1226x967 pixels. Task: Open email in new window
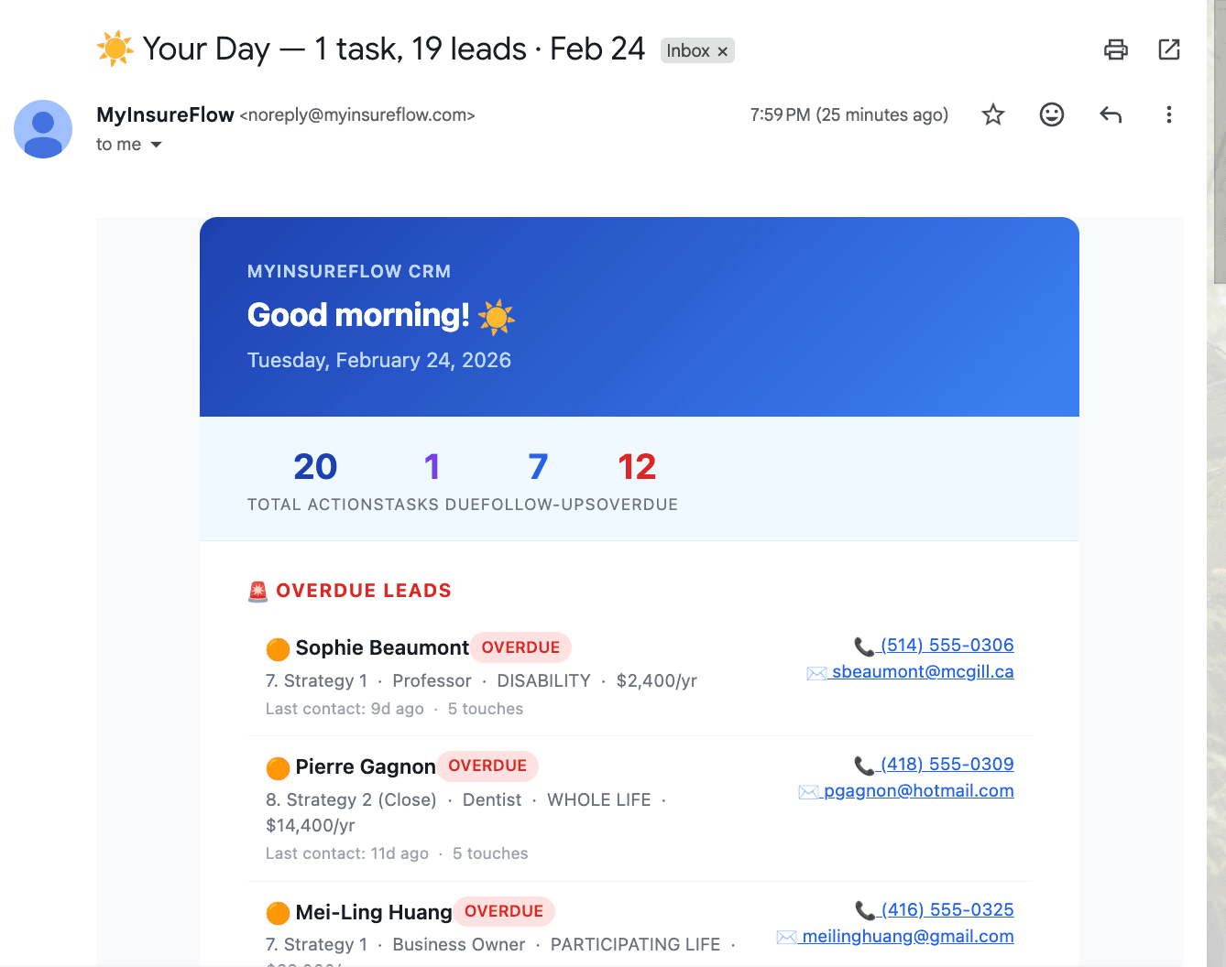[1168, 49]
